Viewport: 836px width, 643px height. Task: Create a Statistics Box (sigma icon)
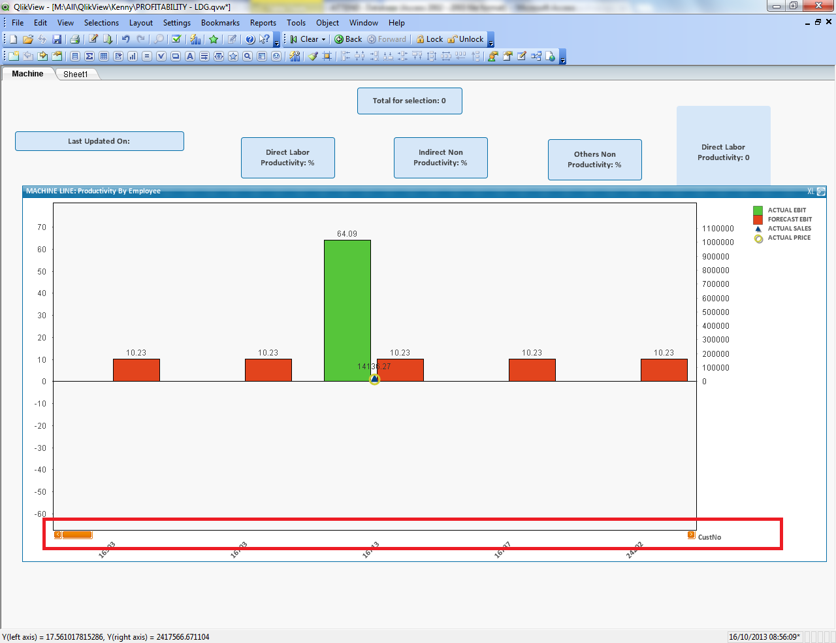point(89,56)
